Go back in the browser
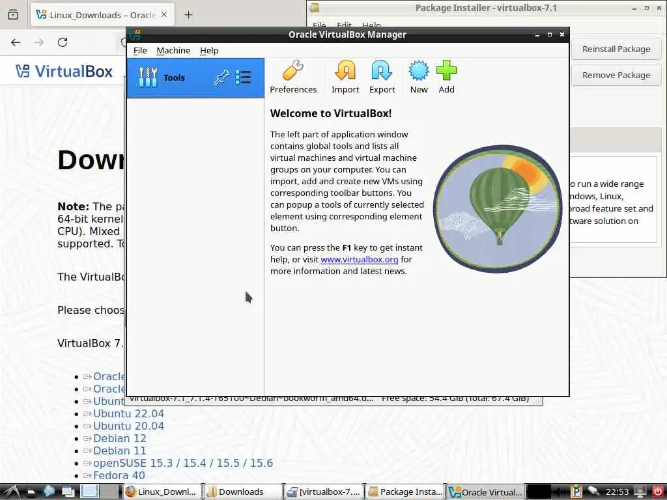The width and height of the screenshot is (667, 500). click(16, 42)
